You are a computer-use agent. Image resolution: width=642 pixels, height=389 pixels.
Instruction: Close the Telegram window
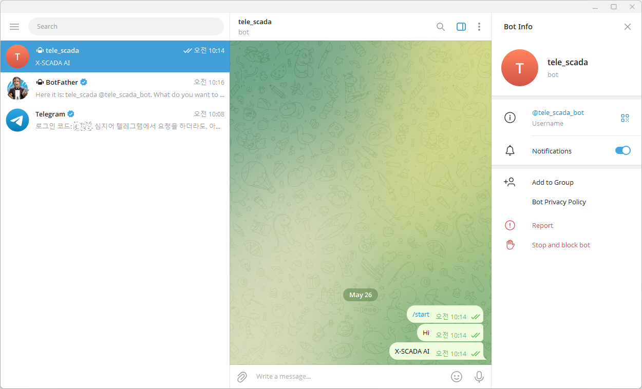pos(632,7)
